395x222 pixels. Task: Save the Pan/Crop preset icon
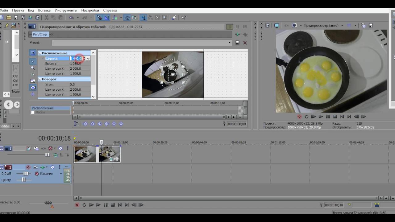237,43
